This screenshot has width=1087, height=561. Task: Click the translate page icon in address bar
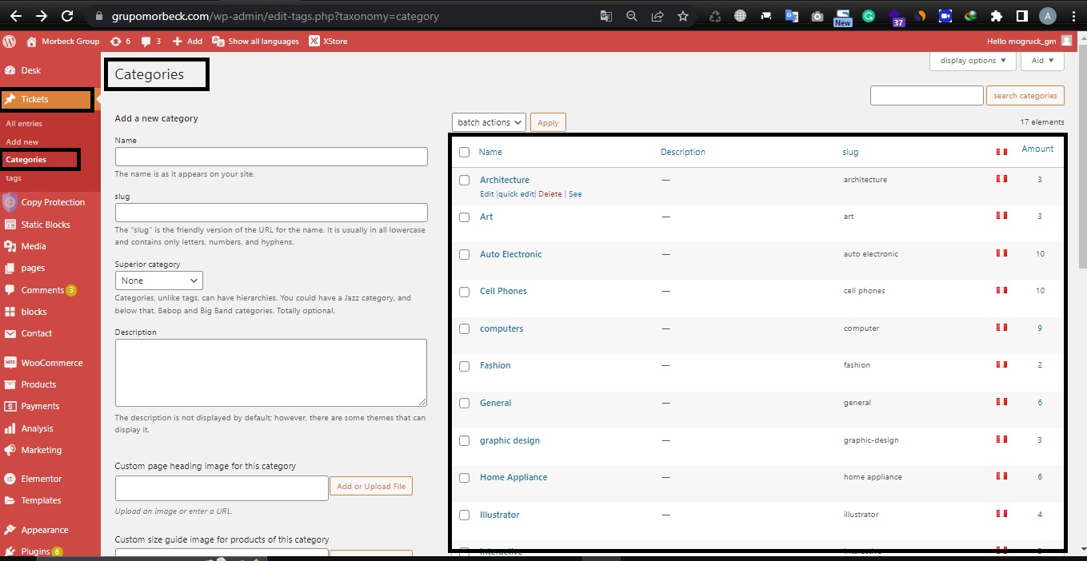tap(606, 15)
